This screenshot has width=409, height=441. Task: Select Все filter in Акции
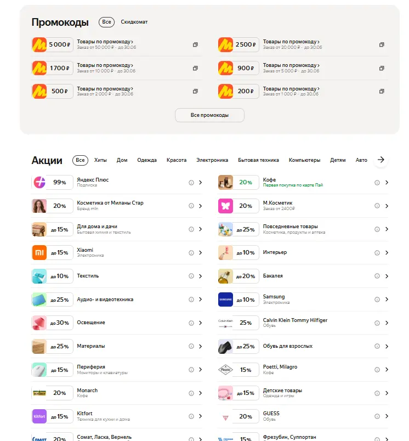tap(80, 160)
